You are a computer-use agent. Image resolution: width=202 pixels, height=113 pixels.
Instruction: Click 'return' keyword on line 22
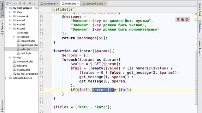tap(68, 38)
